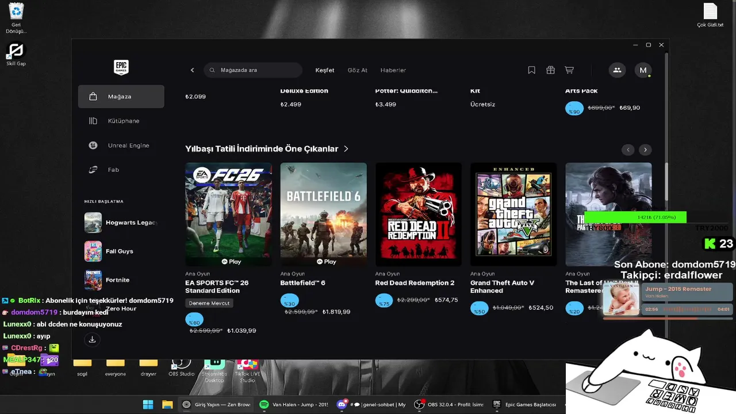736x414 pixels.
Task: Open the everyone desktop folder
Action: (x=115, y=368)
